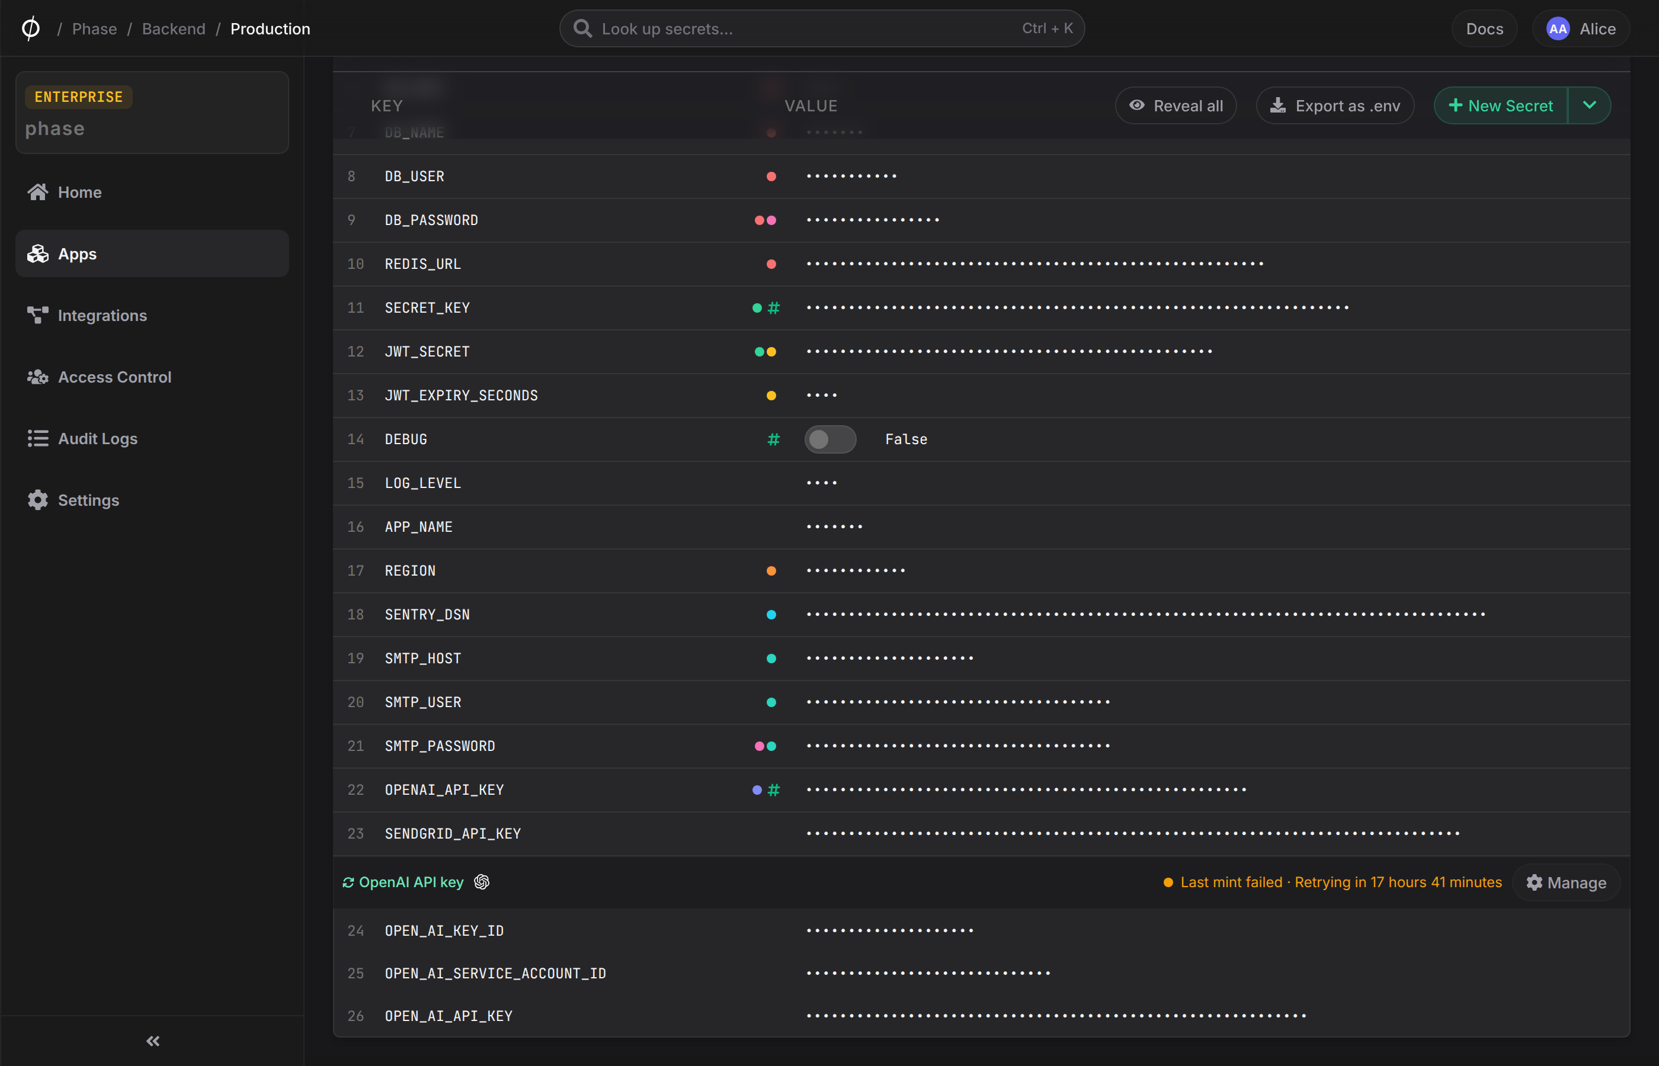Click the hash comment icon on DEBUG
Viewport: 1659px width, 1066px height.
point(773,439)
